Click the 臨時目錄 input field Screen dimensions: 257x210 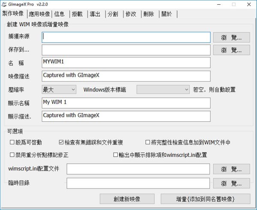(138, 183)
